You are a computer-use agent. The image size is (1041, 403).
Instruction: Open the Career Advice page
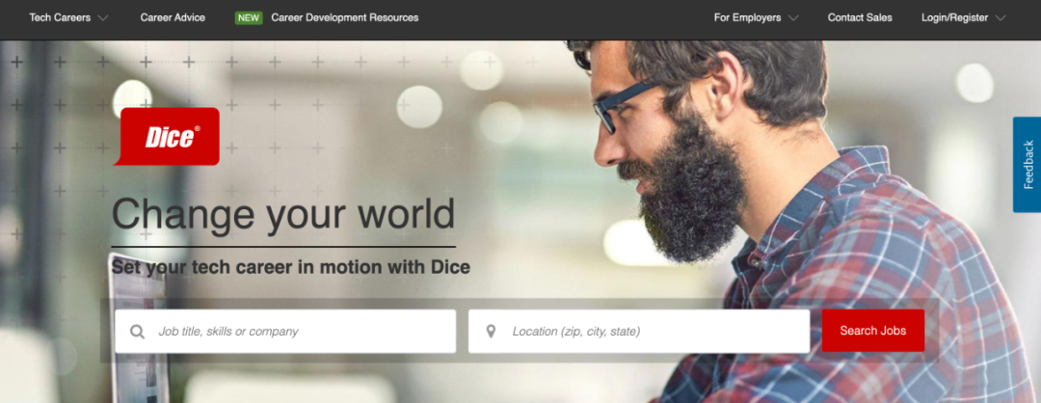(x=173, y=18)
